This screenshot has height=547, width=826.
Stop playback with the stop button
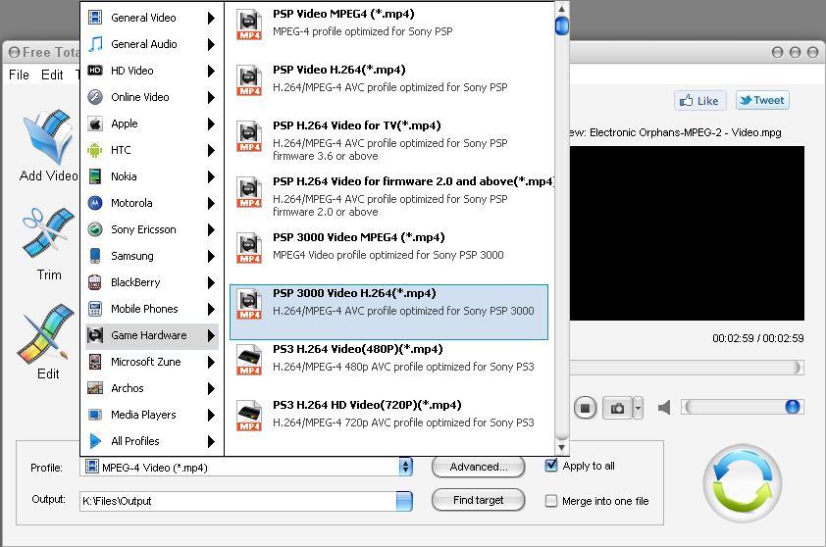pyautogui.click(x=585, y=408)
